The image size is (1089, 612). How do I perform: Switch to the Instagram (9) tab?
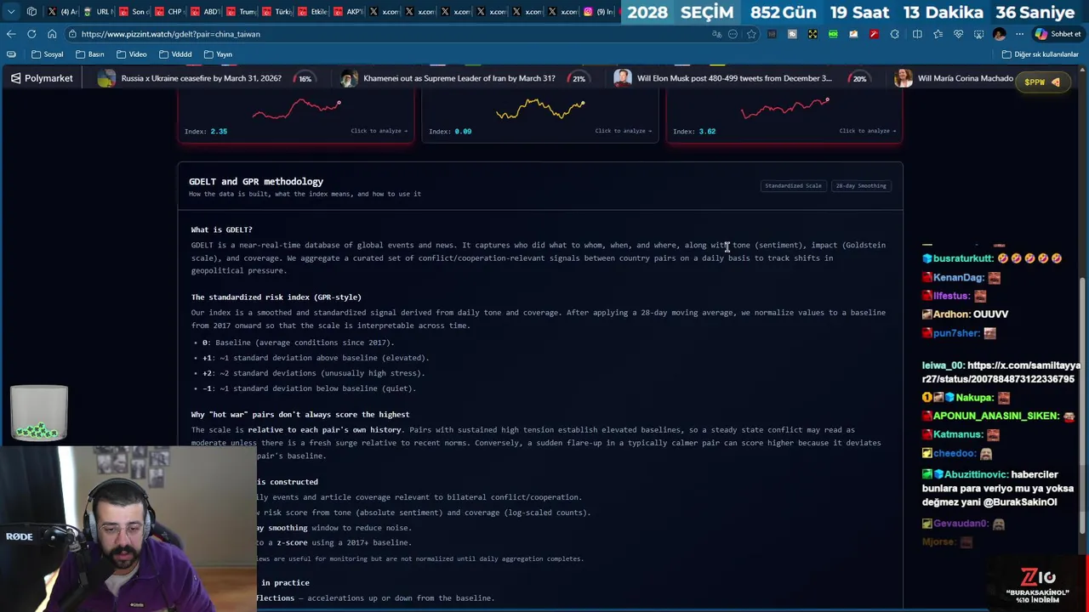tap(598, 12)
